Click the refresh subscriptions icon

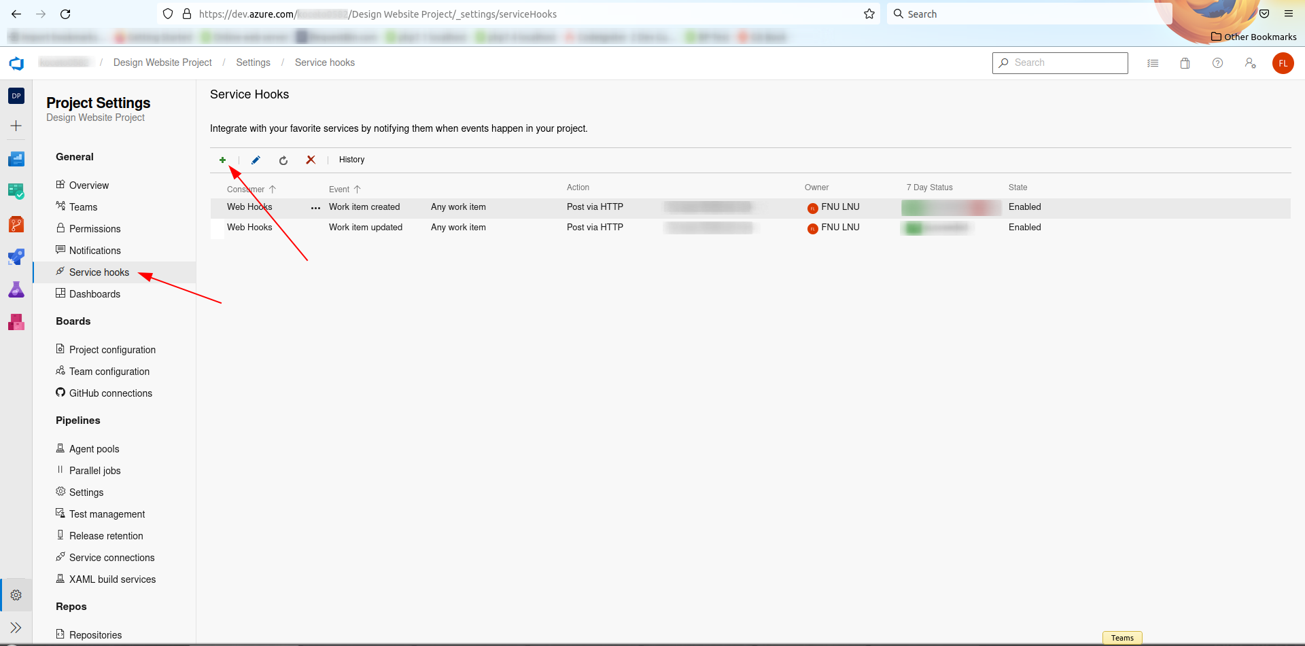[283, 160]
